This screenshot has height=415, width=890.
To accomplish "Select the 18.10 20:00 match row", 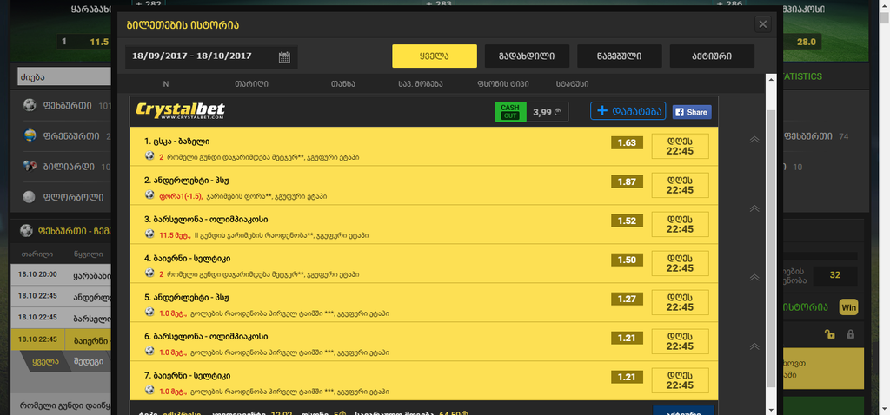I will 62,274.
